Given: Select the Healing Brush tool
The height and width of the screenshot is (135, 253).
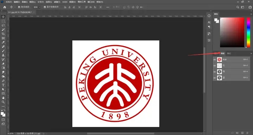Looking at the screenshot, I should coord(3,47).
